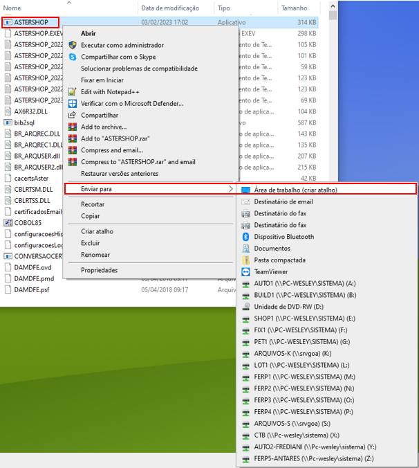Select the BR_ARQUSER.dll file
419x468 pixels.
[37, 156]
